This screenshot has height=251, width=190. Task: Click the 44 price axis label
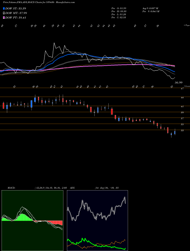[182, 97]
